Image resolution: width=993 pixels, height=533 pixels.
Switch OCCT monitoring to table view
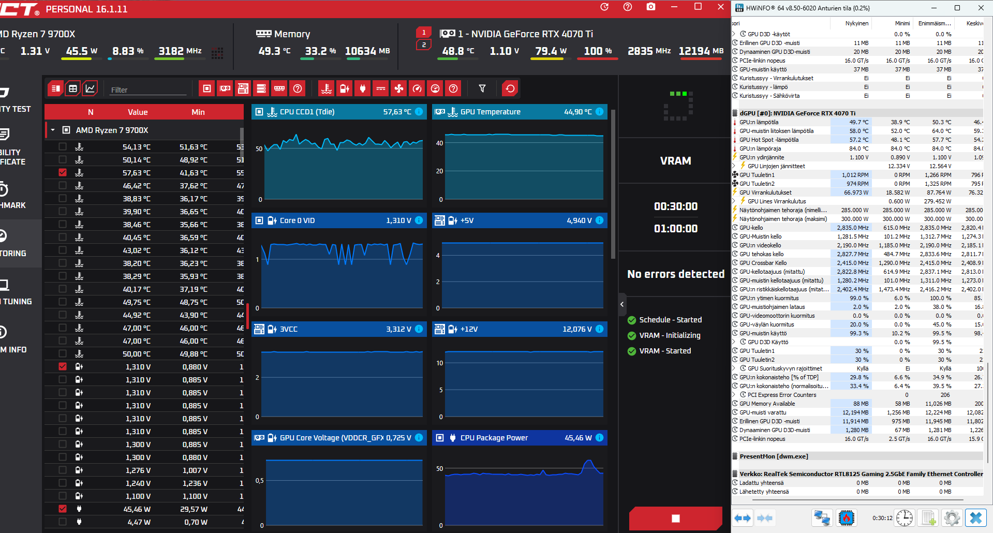[x=73, y=88]
